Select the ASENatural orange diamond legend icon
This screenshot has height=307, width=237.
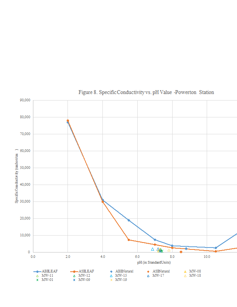tap(148, 271)
